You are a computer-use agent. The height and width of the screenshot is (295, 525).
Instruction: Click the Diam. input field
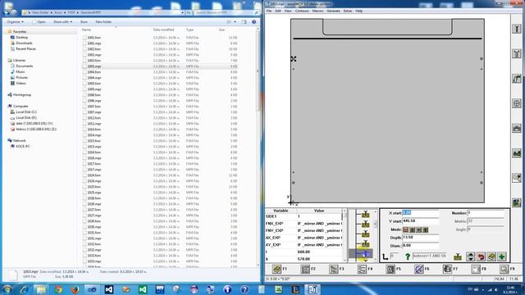(420, 246)
